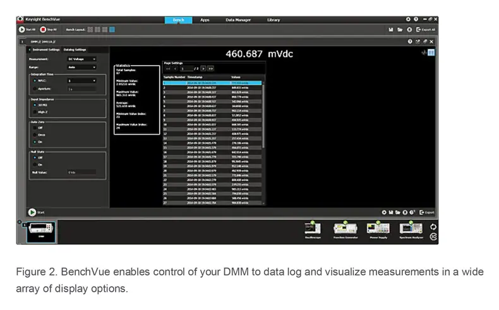This screenshot has height=310, width=499.
Task: Go to next page of samples
Action: pos(203,68)
